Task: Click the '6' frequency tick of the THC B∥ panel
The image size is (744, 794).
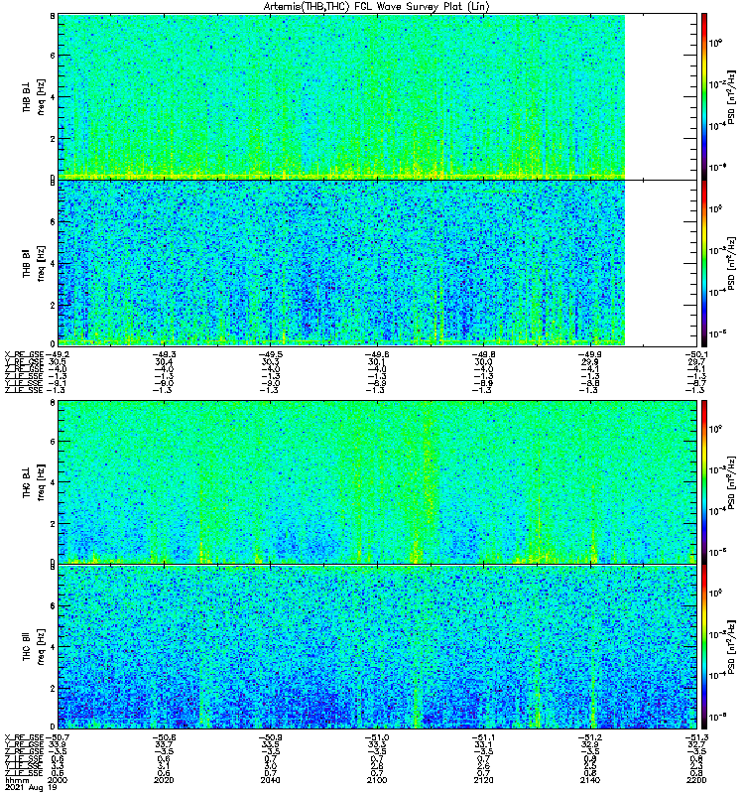Action: 53,606
